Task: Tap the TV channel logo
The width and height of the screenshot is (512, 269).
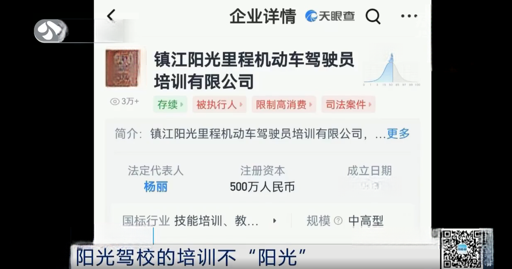Action: [51, 31]
